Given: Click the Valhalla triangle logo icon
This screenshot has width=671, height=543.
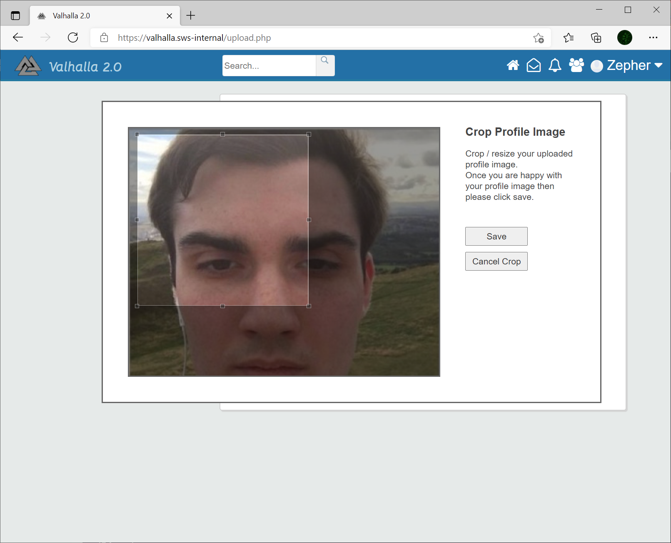Looking at the screenshot, I should point(28,65).
